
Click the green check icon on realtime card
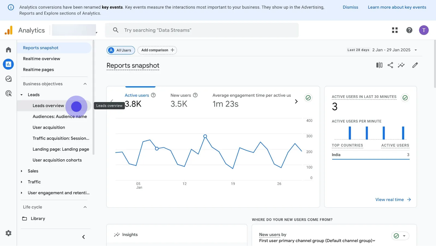point(405,98)
